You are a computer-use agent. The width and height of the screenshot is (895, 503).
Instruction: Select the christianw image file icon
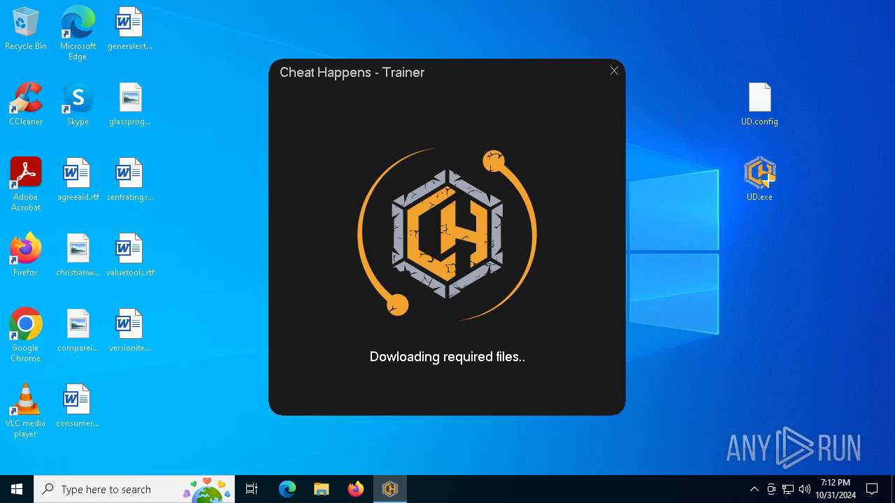pos(78,256)
